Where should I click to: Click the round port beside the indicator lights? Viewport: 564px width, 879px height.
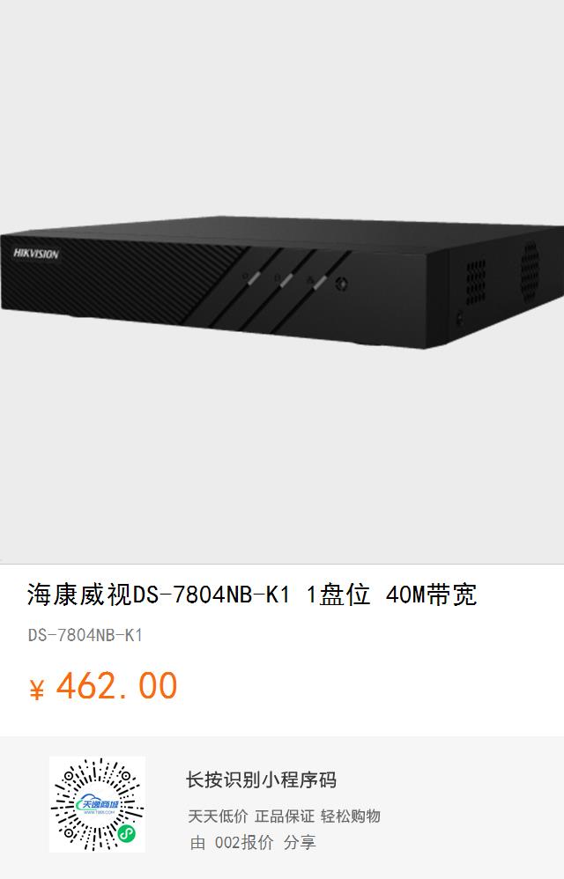coord(341,284)
